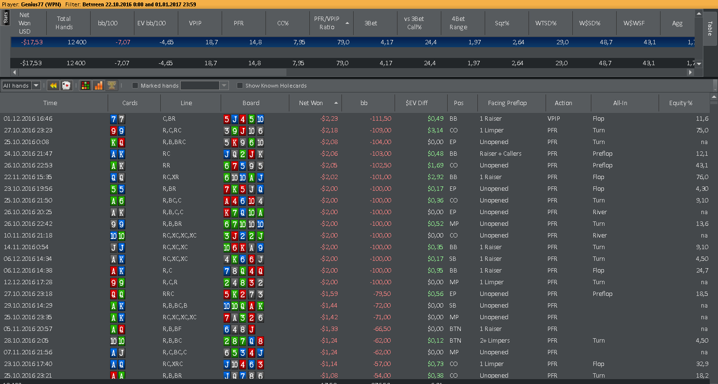Click the J J hole cards at 14.11.2016 0:54
Screen dimensions: 718x384
(x=117, y=247)
